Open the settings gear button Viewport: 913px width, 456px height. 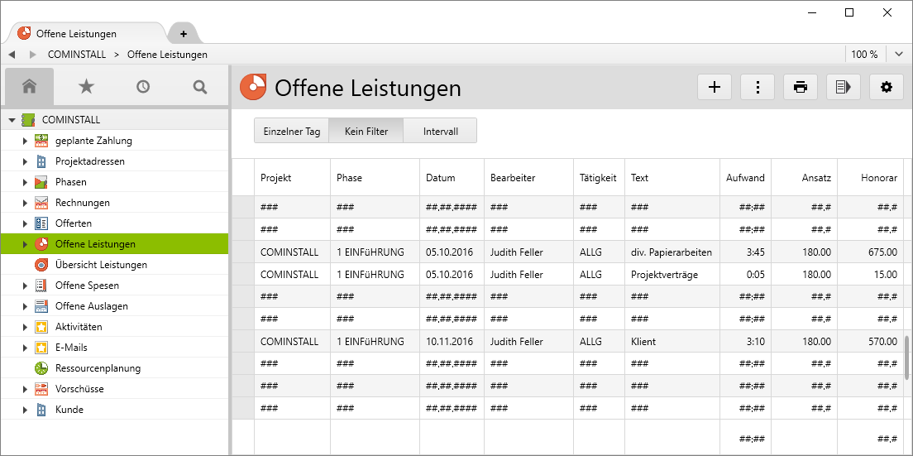click(887, 87)
